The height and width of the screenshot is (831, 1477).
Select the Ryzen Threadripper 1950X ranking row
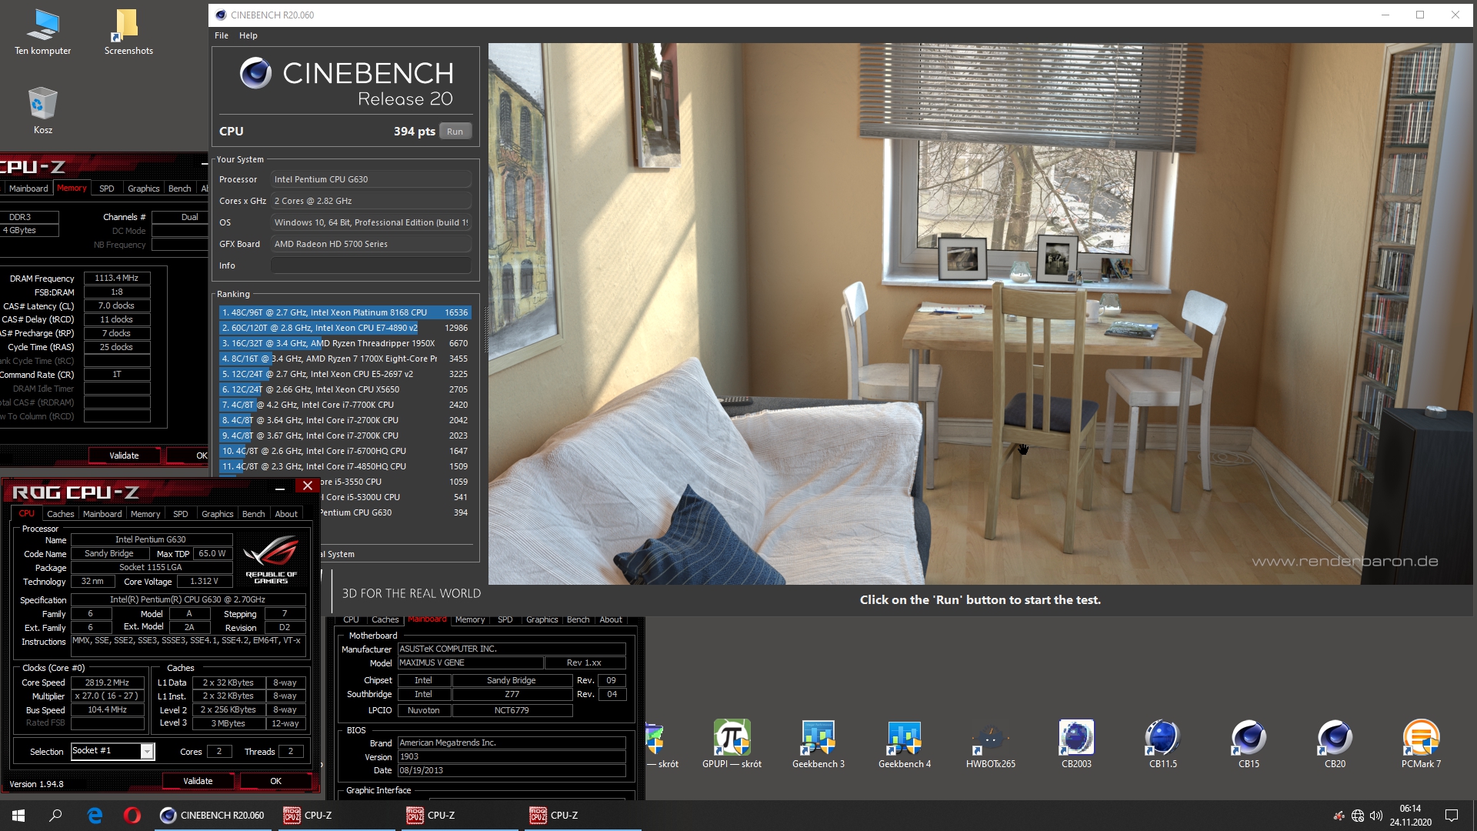coord(345,343)
